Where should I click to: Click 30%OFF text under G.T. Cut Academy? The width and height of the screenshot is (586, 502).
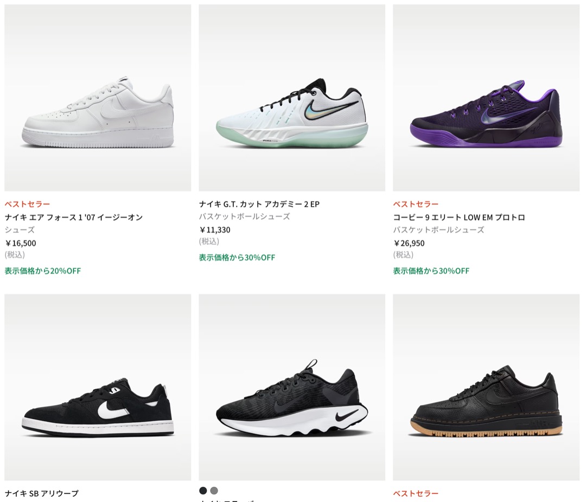click(x=237, y=257)
